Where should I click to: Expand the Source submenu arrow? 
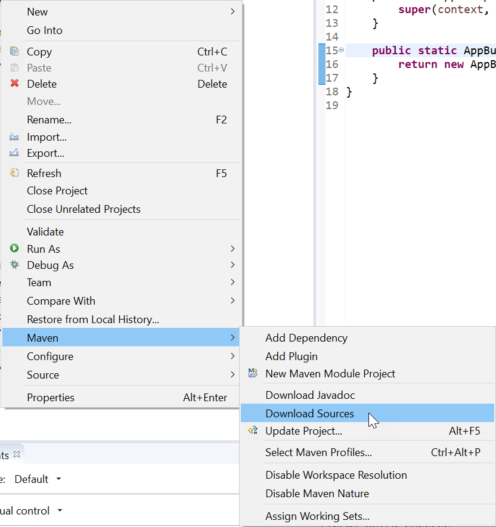pos(232,374)
